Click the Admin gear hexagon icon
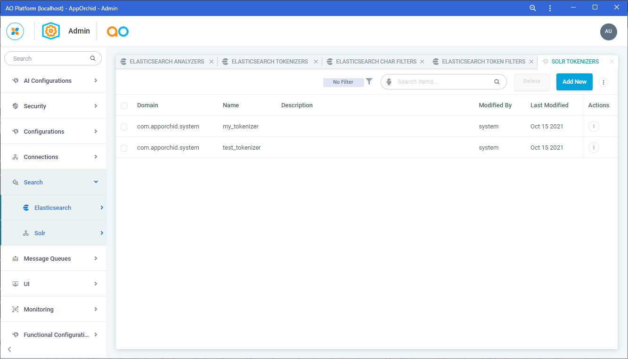 (51, 31)
